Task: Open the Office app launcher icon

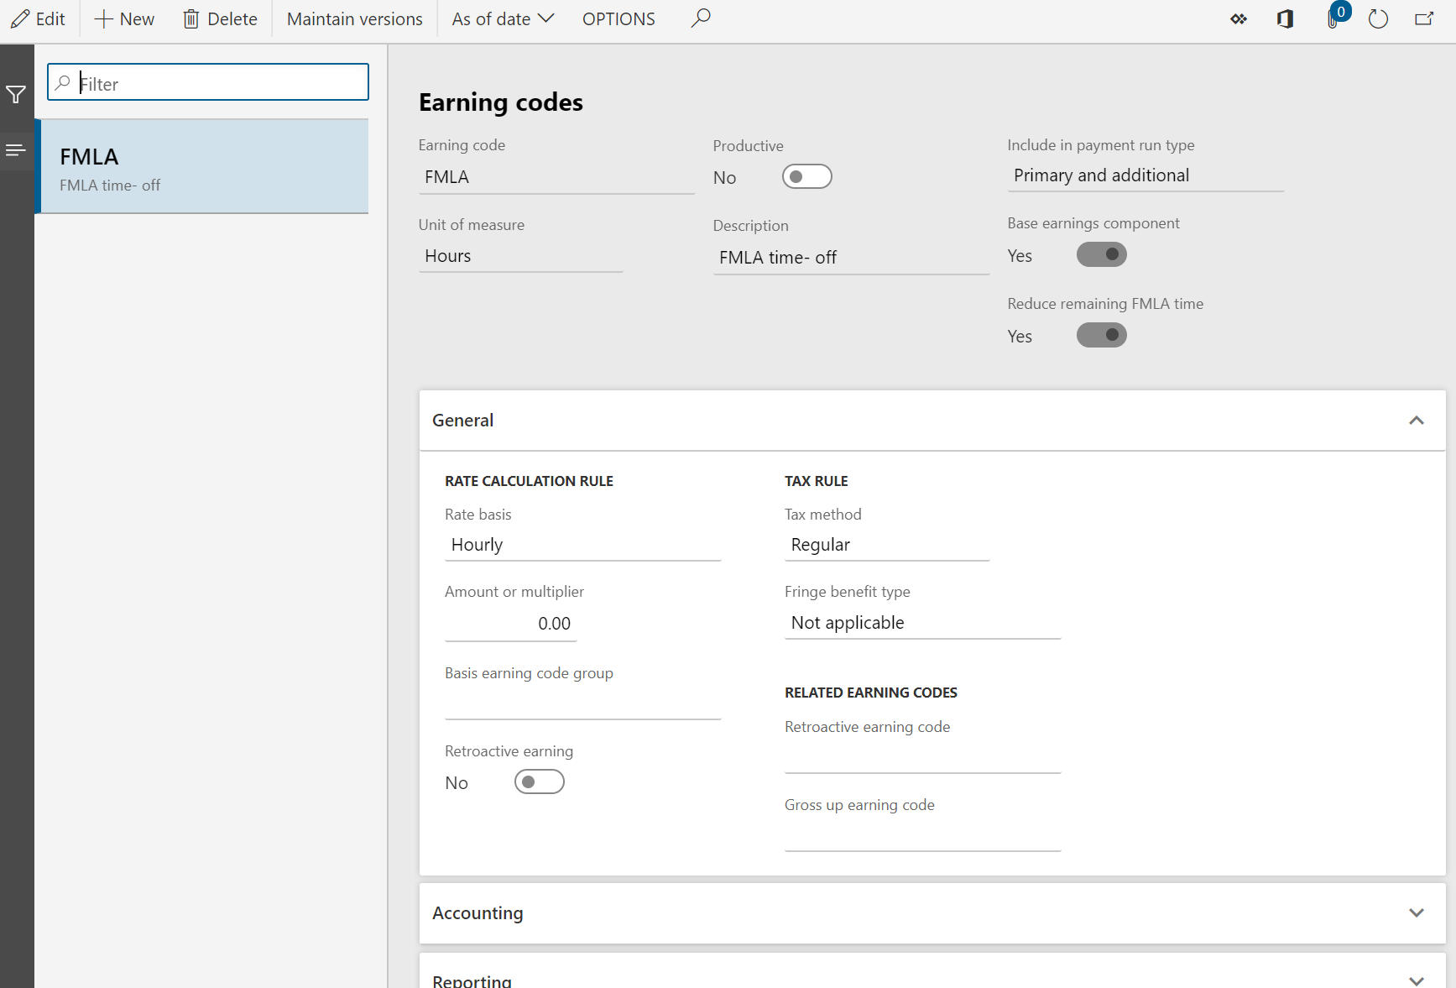Action: coord(1285,18)
